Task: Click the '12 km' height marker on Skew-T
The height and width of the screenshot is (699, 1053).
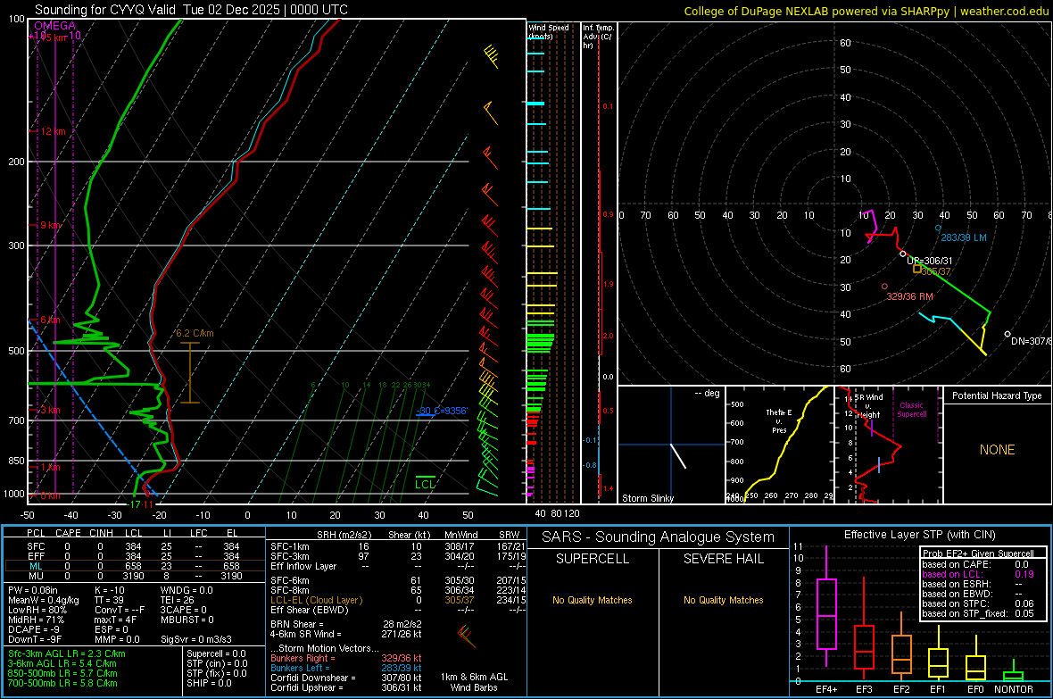Action: (x=53, y=131)
